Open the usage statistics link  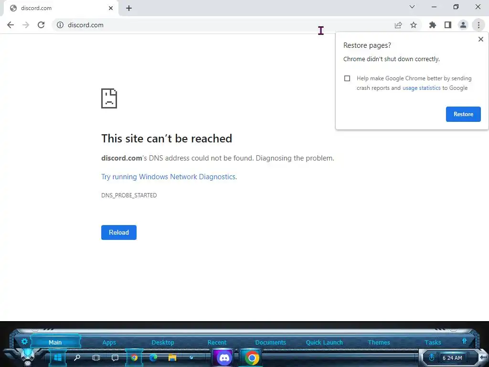coord(421,88)
